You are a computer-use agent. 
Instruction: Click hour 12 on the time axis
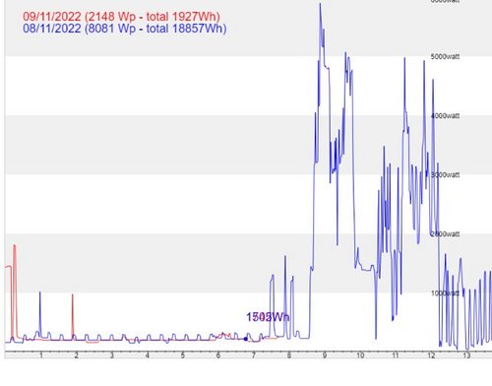pyautogui.click(x=431, y=355)
